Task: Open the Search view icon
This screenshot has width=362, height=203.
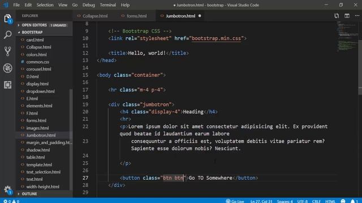Action: (7, 35)
